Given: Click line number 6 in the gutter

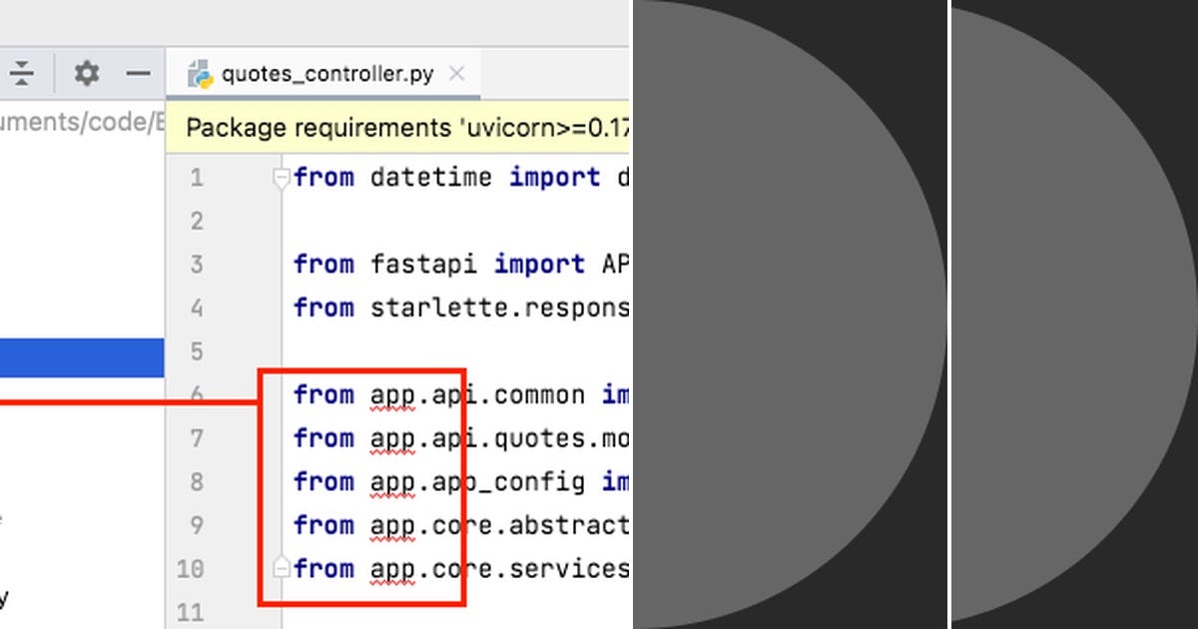Looking at the screenshot, I should 196,394.
